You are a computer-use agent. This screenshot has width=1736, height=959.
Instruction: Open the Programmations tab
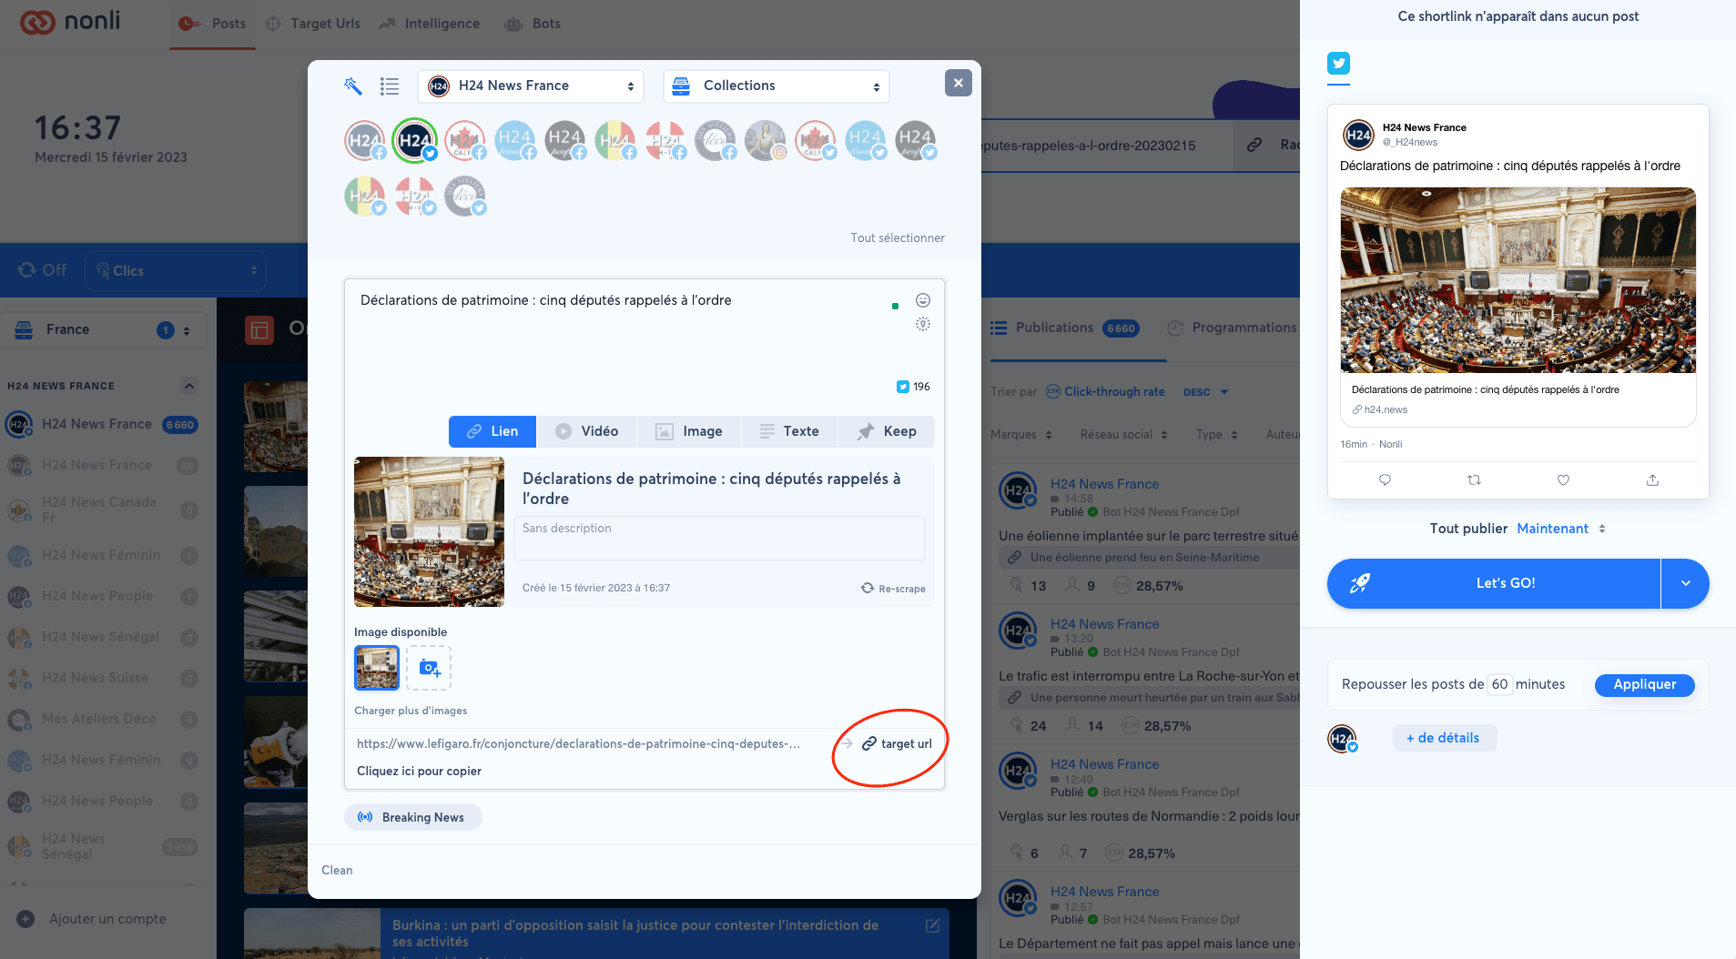pyautogui.click(x=1232, y=328)
